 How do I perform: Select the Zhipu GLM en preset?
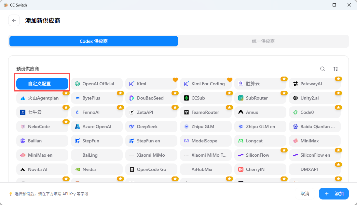click(x=260, y=127)
